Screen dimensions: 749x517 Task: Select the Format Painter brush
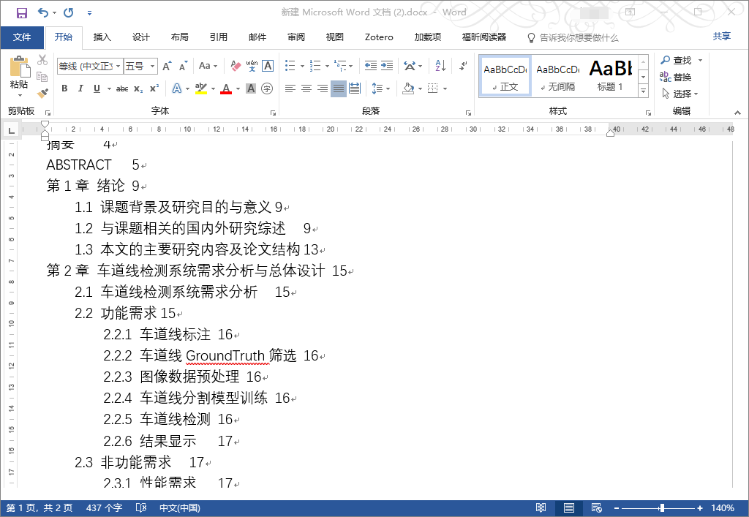pyautogui.click(x=42, y=93)
